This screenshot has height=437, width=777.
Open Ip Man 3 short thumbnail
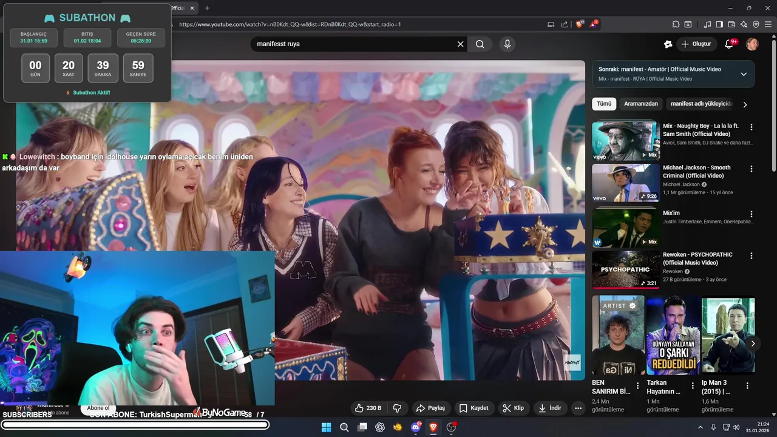click(x=728, y=335)
